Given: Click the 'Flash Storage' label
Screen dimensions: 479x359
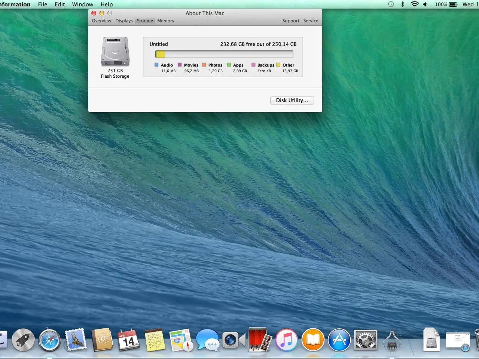Looking at the screenshot, I should [115, 76].
